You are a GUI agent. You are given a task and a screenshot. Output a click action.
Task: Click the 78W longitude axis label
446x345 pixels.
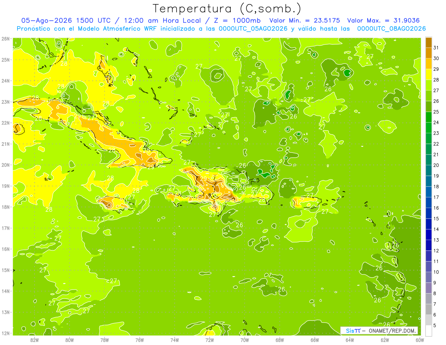(x=104, y=340)
